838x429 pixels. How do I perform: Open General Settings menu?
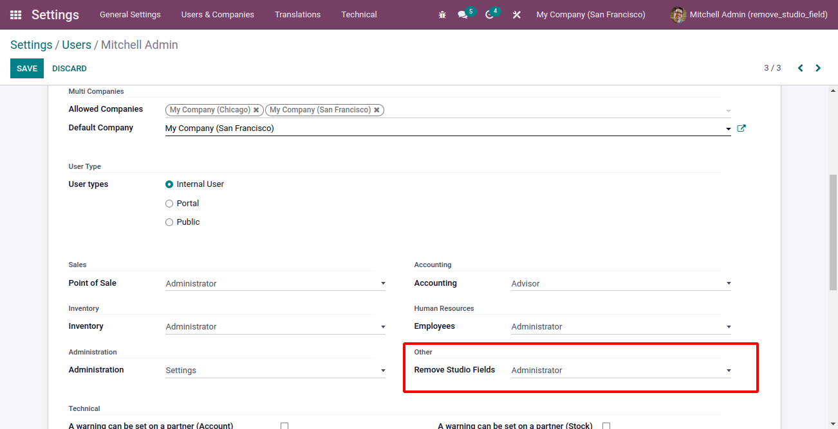(x=130, y=15)
